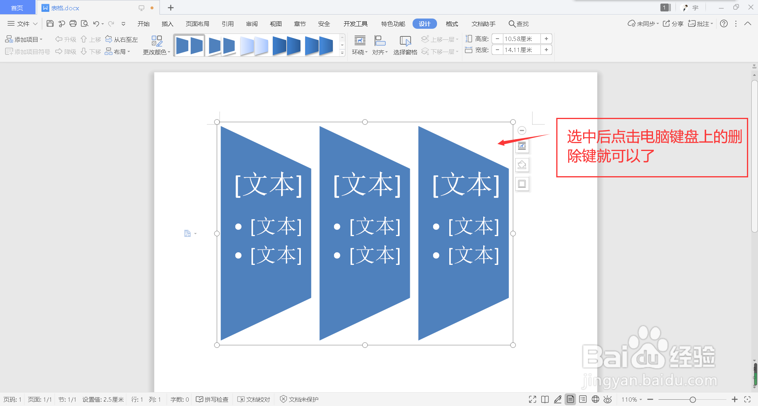The height and width of the screenshot is (406, 758).
Task: Switch to 页面布局 page layout tab
Action: coord(197,24)
